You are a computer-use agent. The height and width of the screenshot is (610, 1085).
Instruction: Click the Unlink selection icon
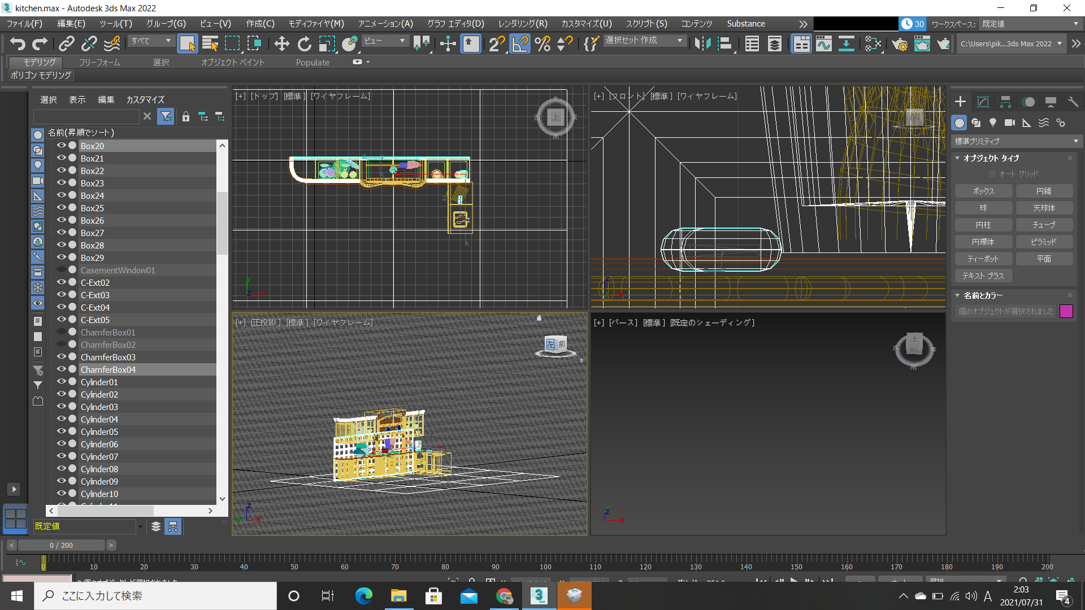click(89, 43)
